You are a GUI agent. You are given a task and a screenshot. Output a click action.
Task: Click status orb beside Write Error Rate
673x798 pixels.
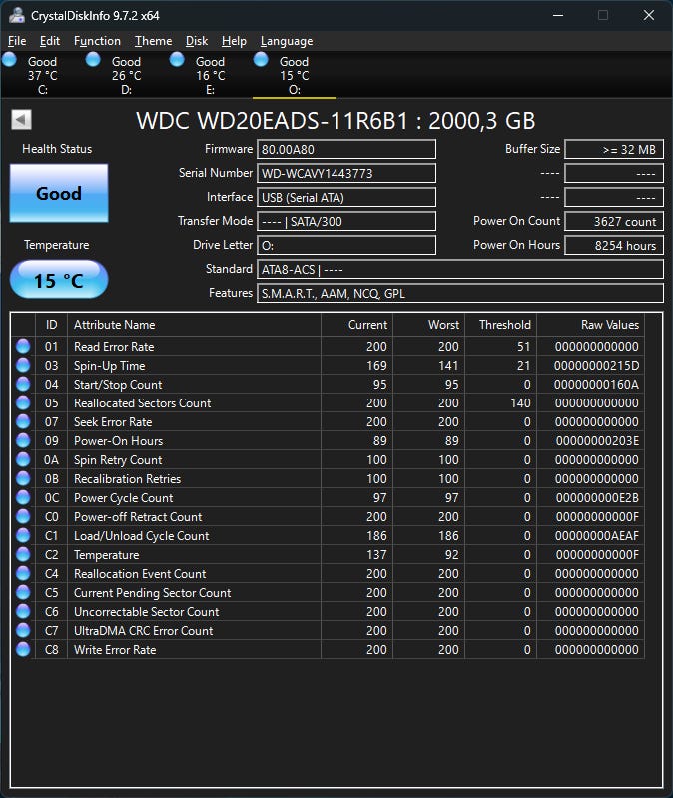pos(23,650)
